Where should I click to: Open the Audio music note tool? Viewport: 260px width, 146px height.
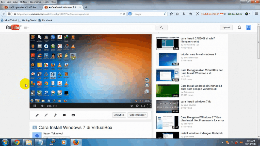pyautogui.click(x=55, y=115)
